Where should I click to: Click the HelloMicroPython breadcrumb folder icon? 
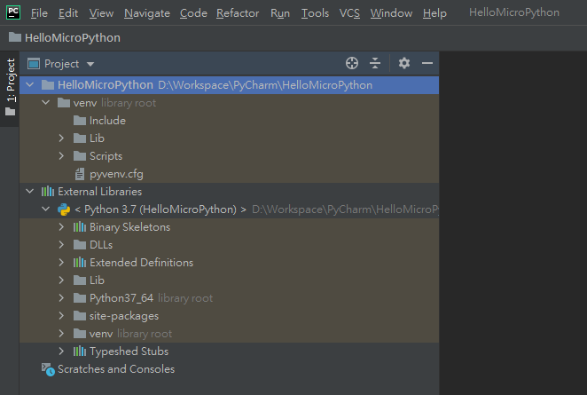pos(15,37)
